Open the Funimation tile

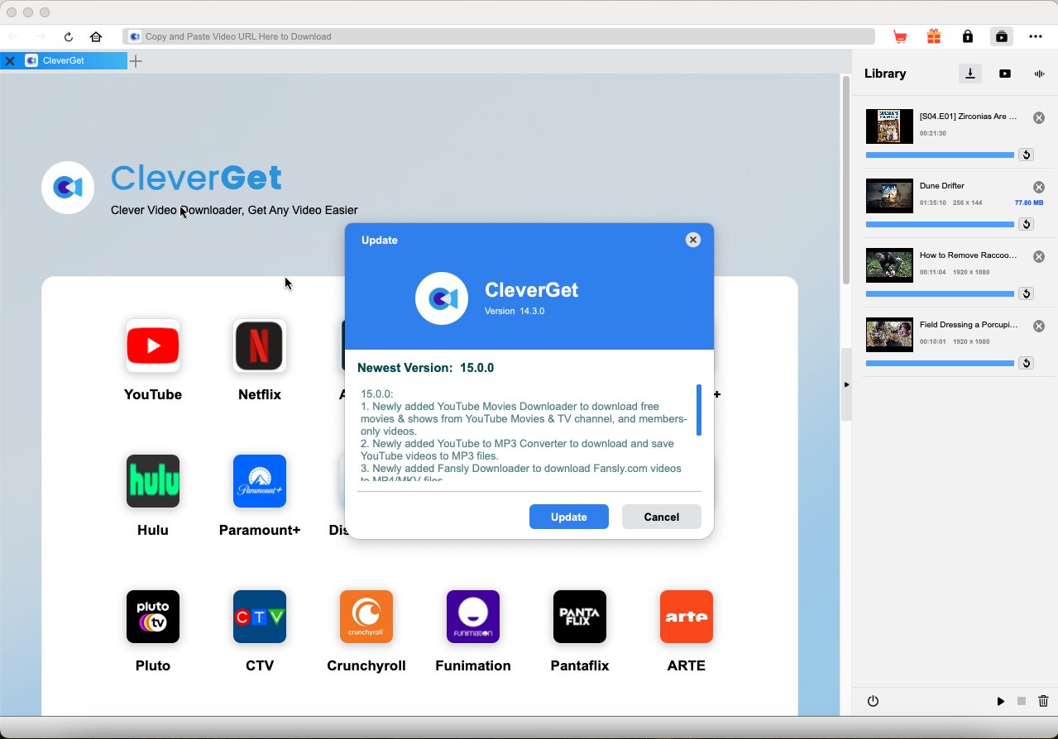pyautogui.click(x=473, y=617)
